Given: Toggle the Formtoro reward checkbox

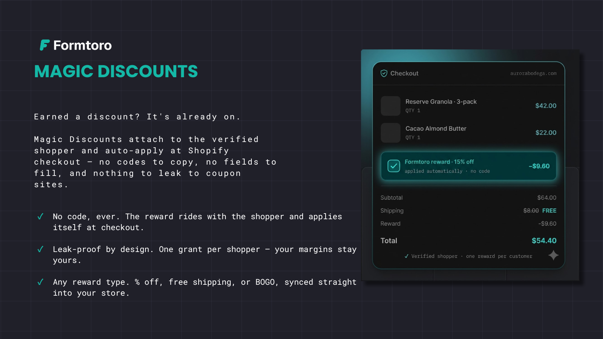Looking at the screenshot, I should [393, 166].
